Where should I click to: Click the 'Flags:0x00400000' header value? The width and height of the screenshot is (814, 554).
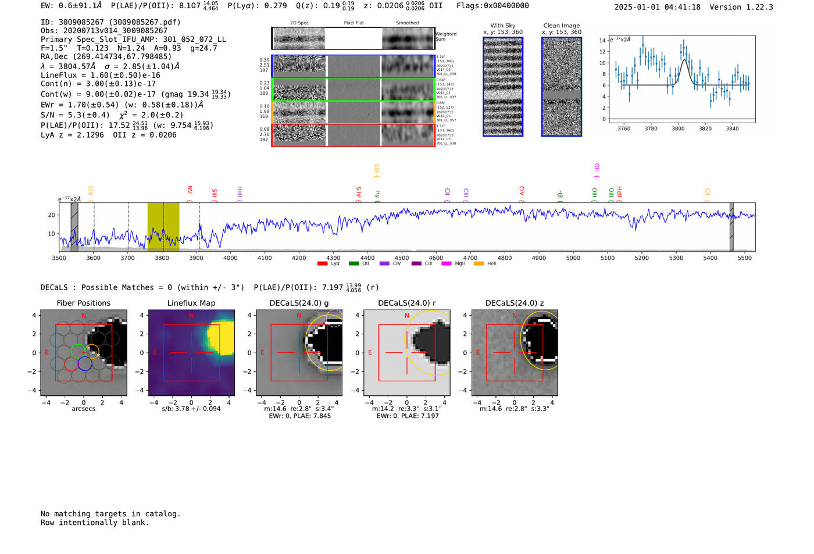[x=492, y=6]
